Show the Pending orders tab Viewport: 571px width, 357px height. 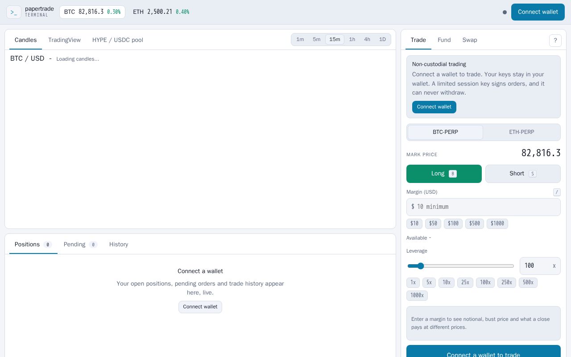click(x=80, y=245)
